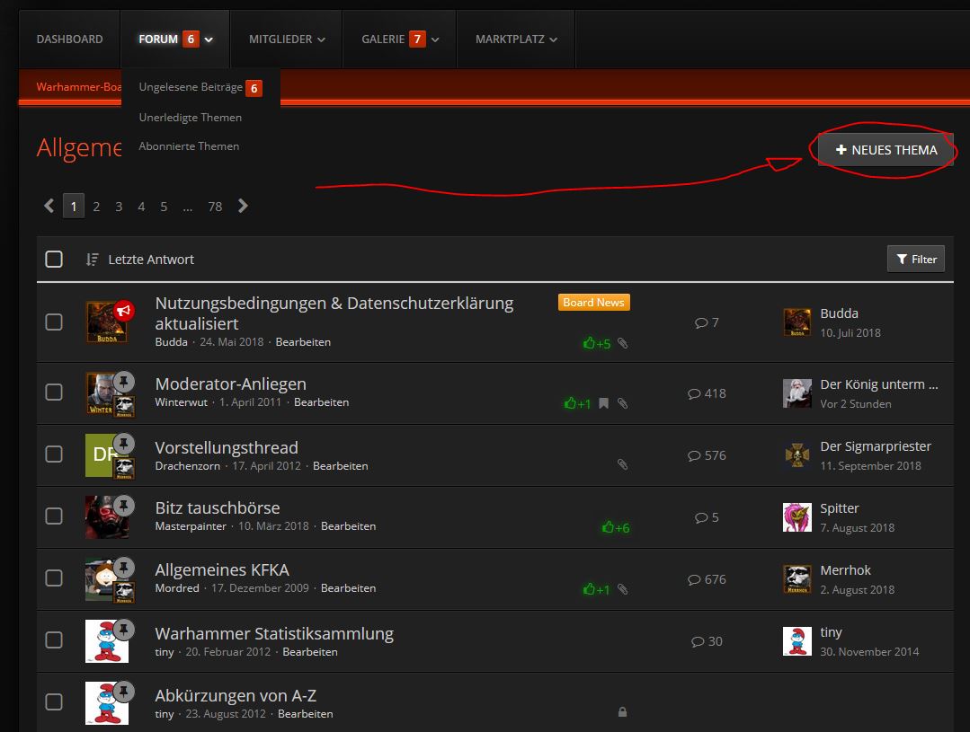Choose Unerledigte Themen menu entry

(191, 118)
